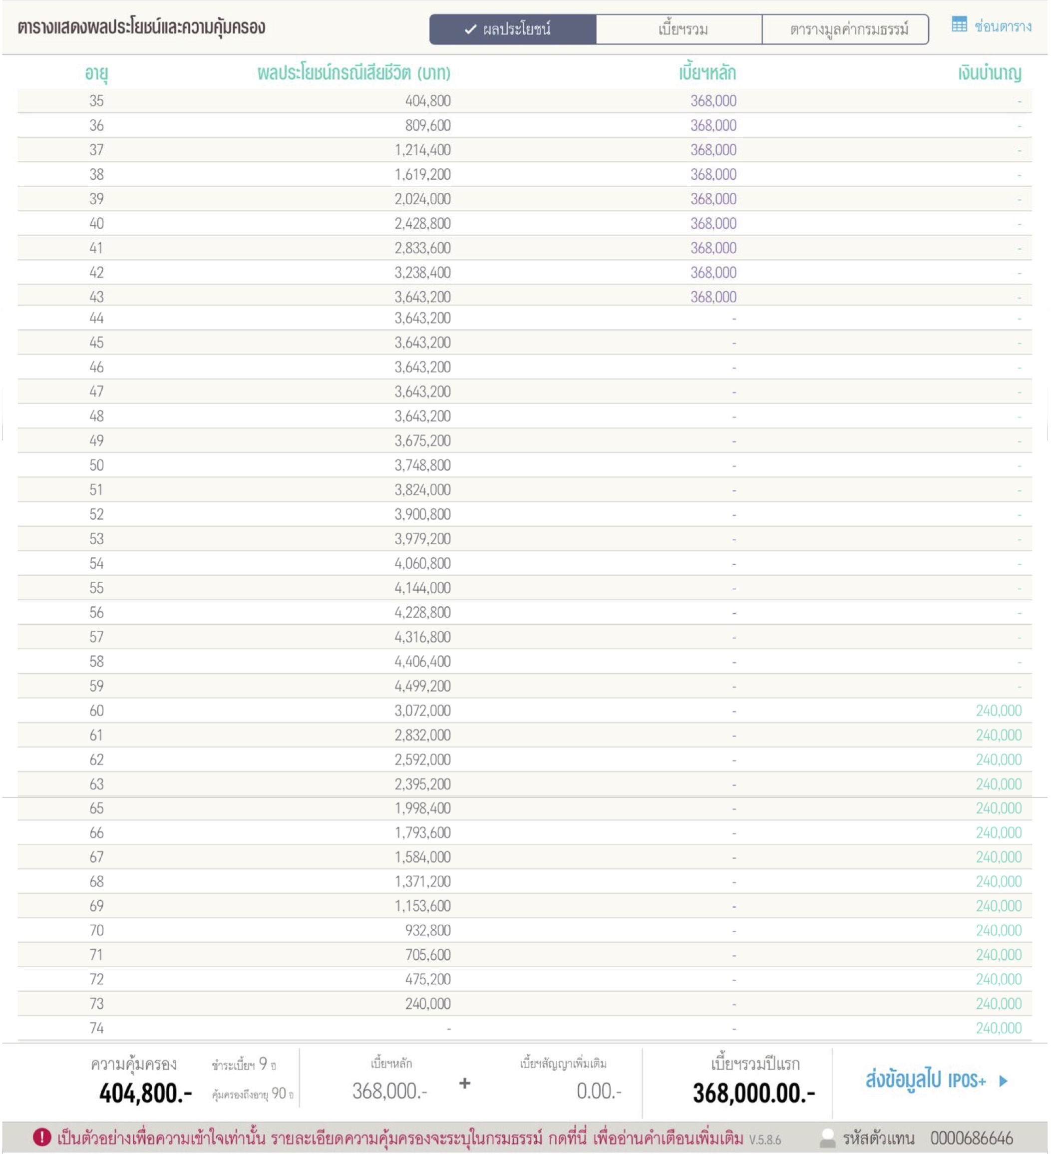The height and width of the screenshot is (1154, 1051).
Task: Click the plus sign between premium amounts
Action: (x=465, y=1083)
